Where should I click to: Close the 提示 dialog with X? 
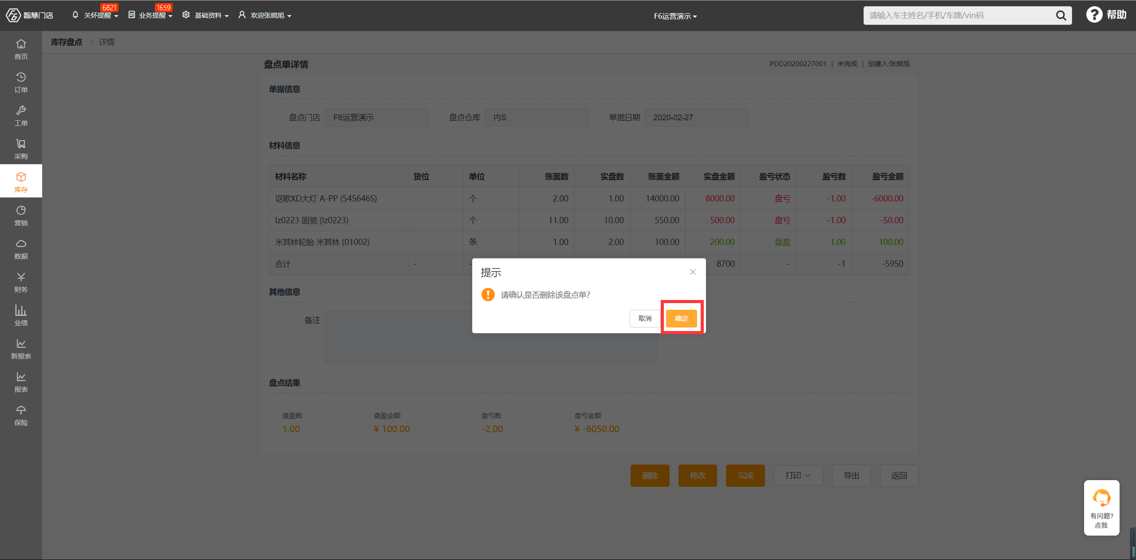pos(693,272)
